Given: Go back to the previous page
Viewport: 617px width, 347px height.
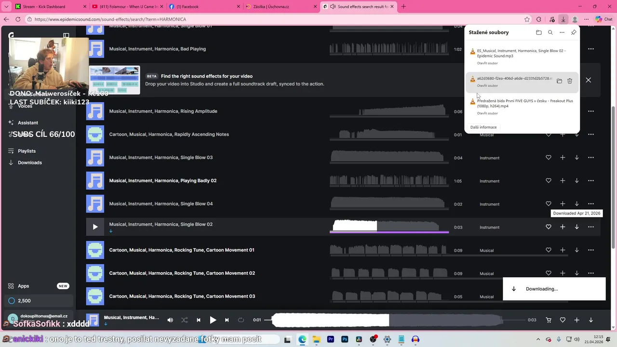Looking at the screenshot, I should (x=6, y=19).
